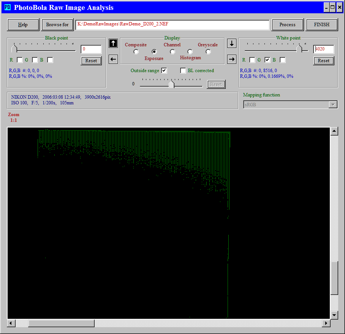Viewport: 345px width, 334px height.
Task: Open the Mapping function sRGB dropdown
Action: pos(333,105)
